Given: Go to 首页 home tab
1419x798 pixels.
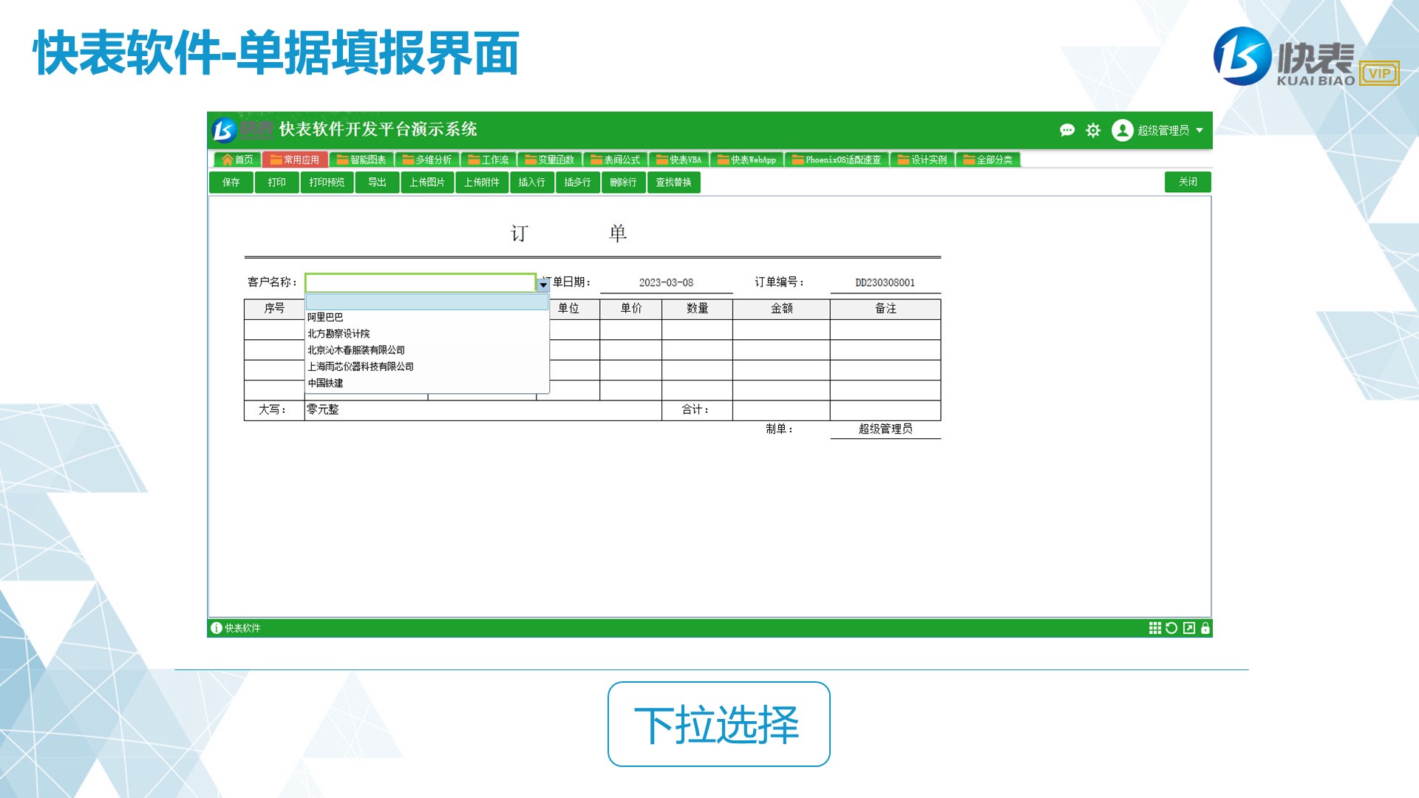Looking at the screenshot, I should coord(237,160).
